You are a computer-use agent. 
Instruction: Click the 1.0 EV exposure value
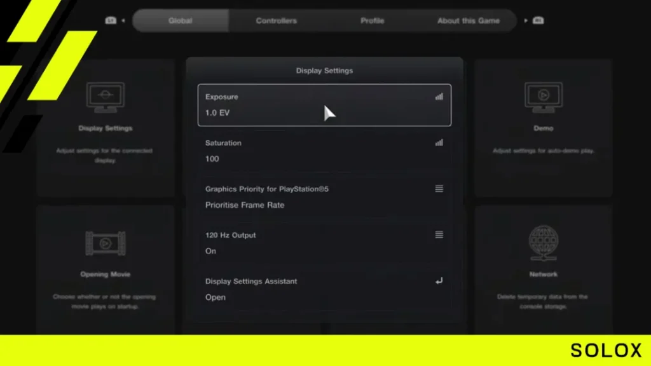tap(217, 113)
